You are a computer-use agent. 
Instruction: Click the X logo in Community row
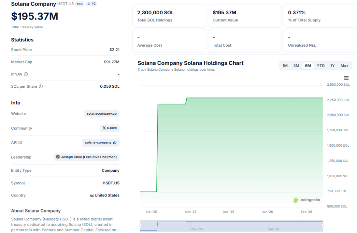104,128
